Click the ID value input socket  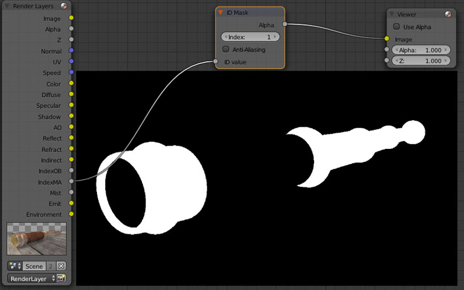click(216, 62)
